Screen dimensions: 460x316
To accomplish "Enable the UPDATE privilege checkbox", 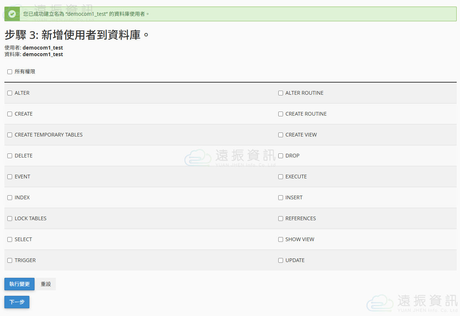I will tap(281, 261).
